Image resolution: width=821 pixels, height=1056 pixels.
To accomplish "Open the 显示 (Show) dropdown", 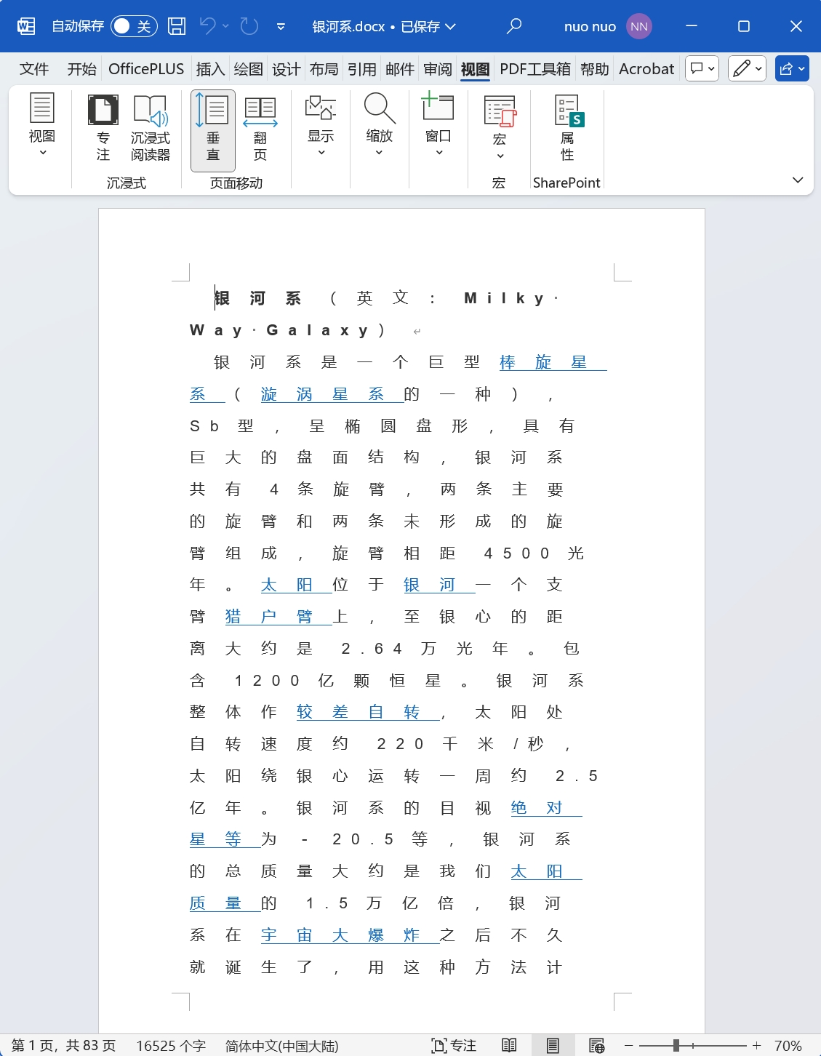I will pyautogui.click(x=320, y=131).
